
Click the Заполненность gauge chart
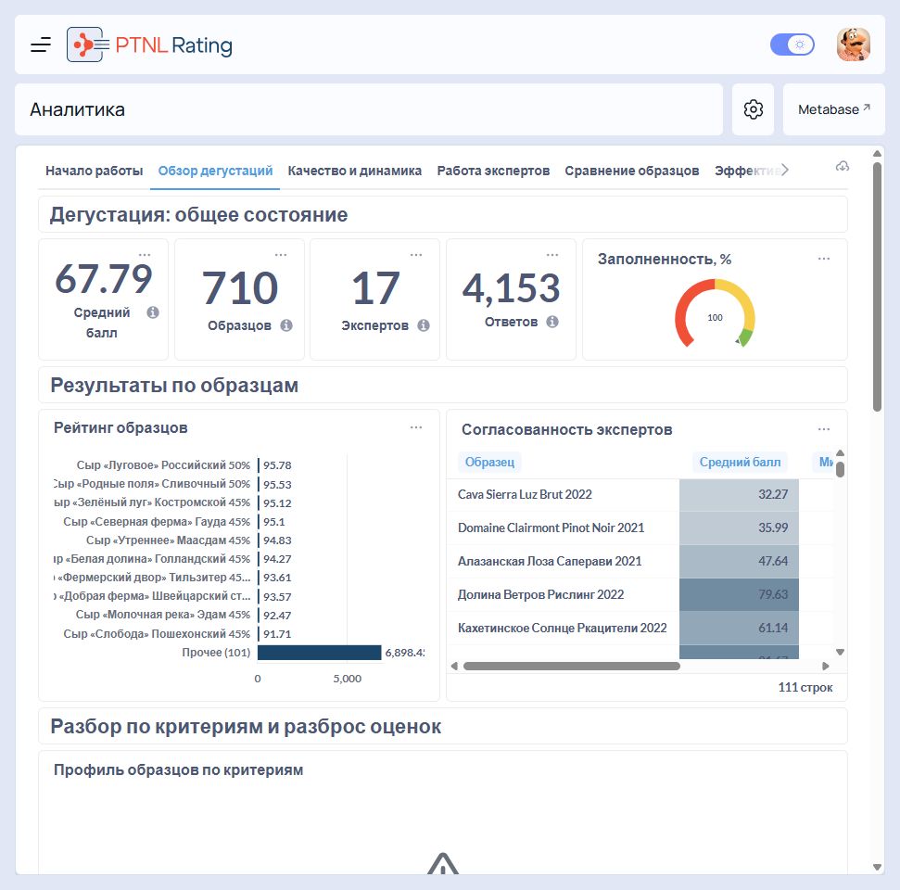(715, 313)
